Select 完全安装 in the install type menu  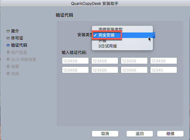pos(122,35)
